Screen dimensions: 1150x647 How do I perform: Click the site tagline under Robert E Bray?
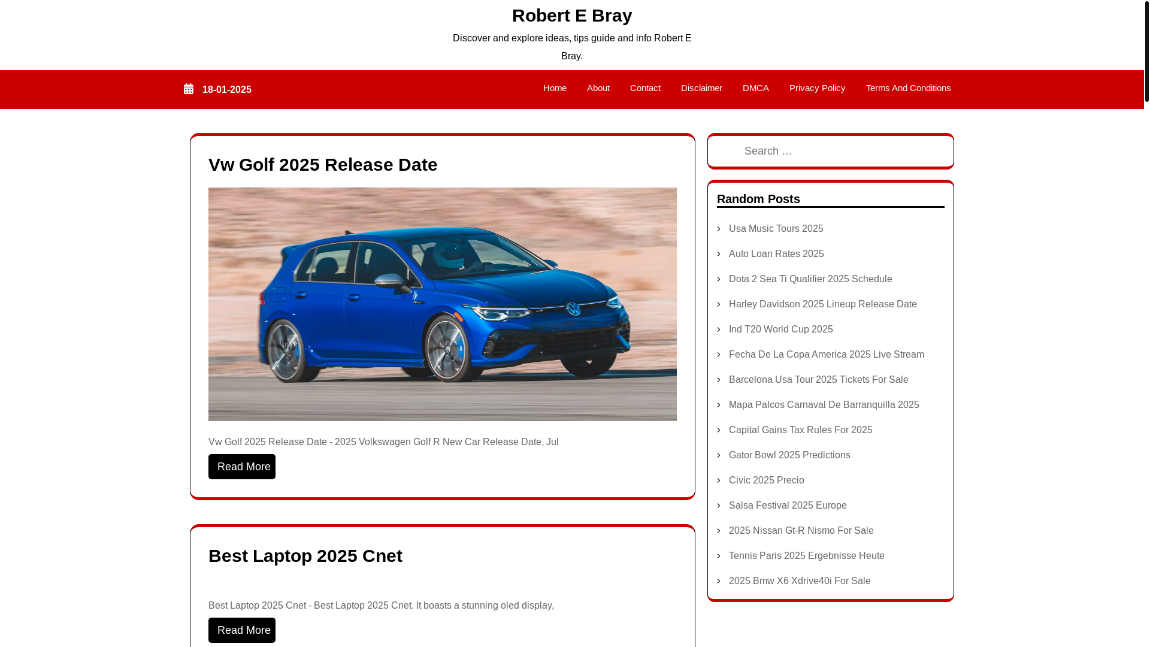pos(572,47)
